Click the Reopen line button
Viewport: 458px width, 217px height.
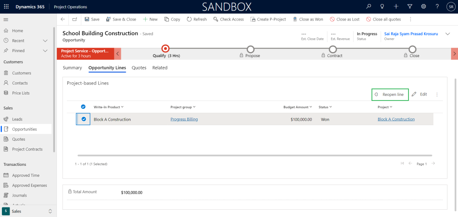click(390, 95)
